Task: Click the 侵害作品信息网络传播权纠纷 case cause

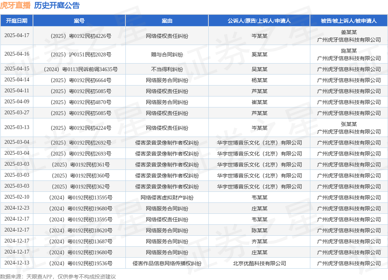Action: (167, 263)
